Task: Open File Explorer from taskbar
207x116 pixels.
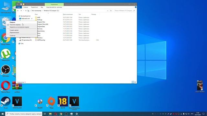Action: click(x=50, y=114)
